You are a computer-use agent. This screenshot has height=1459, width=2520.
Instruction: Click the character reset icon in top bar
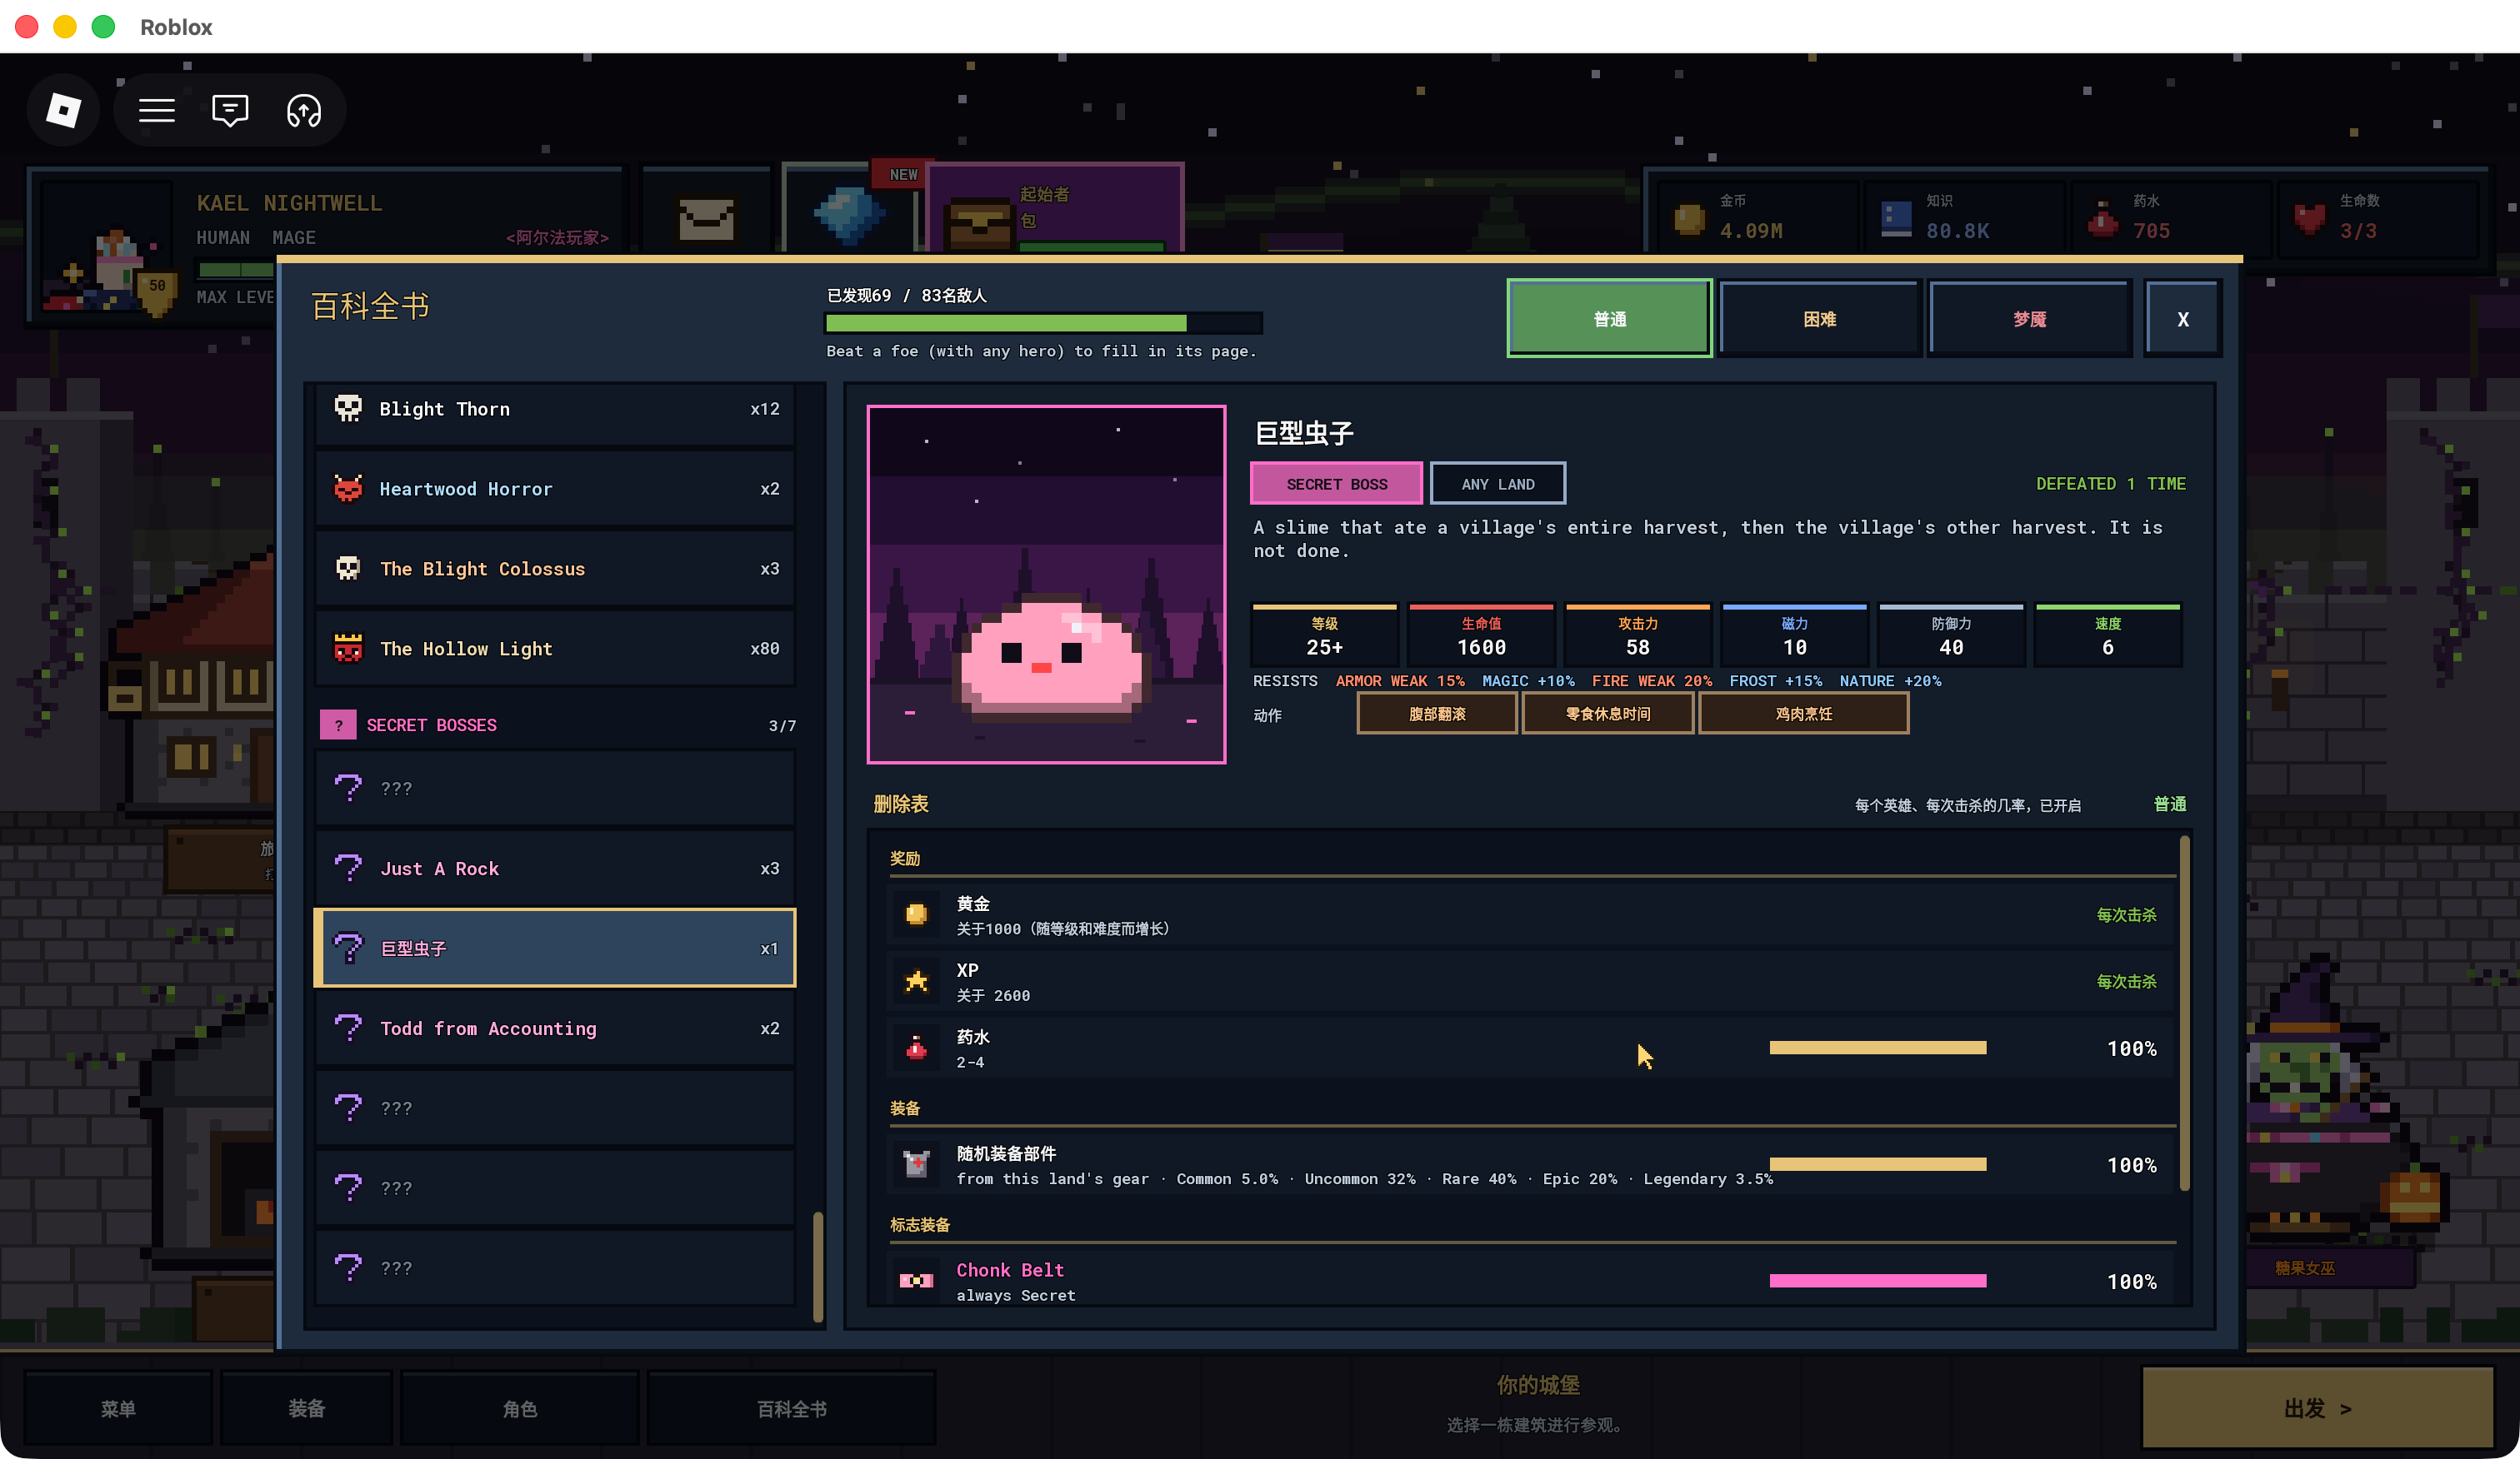(x=304, y=110)
